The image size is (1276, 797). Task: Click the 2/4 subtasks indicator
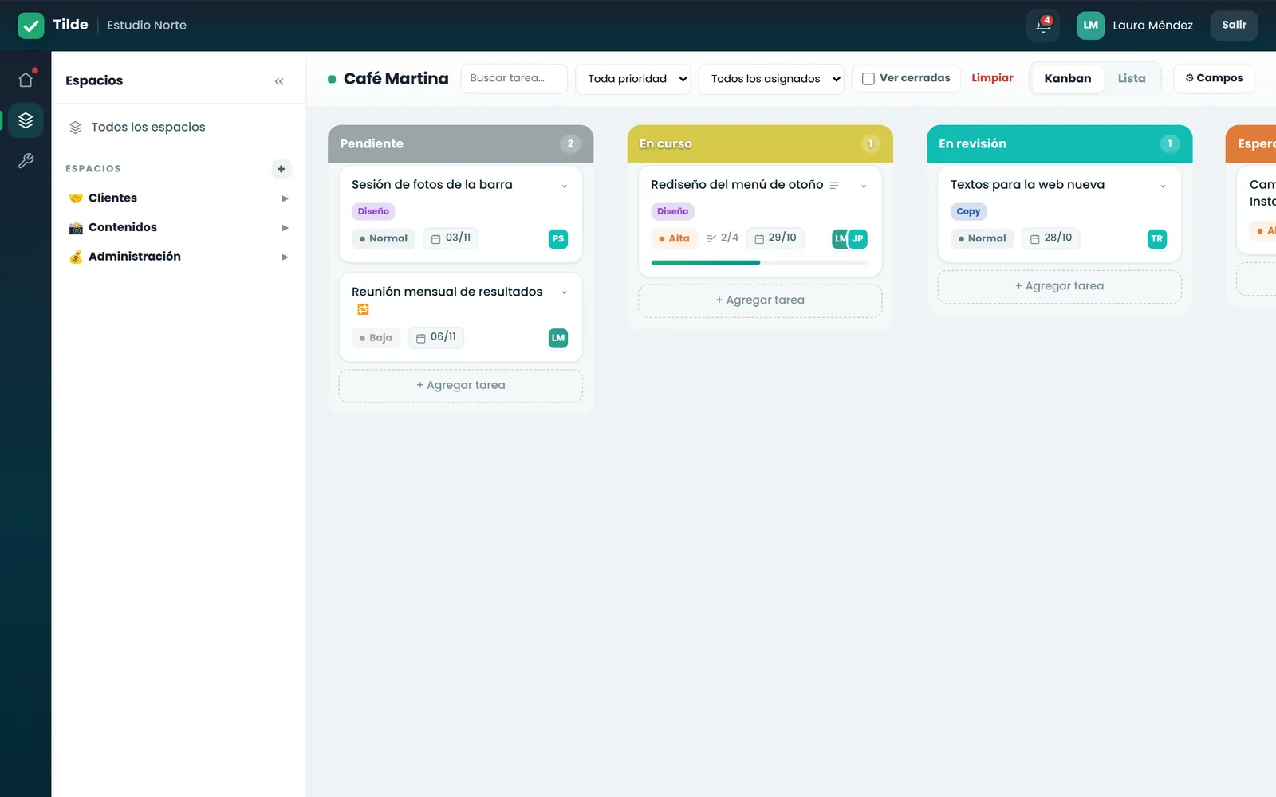coord(723,238)
